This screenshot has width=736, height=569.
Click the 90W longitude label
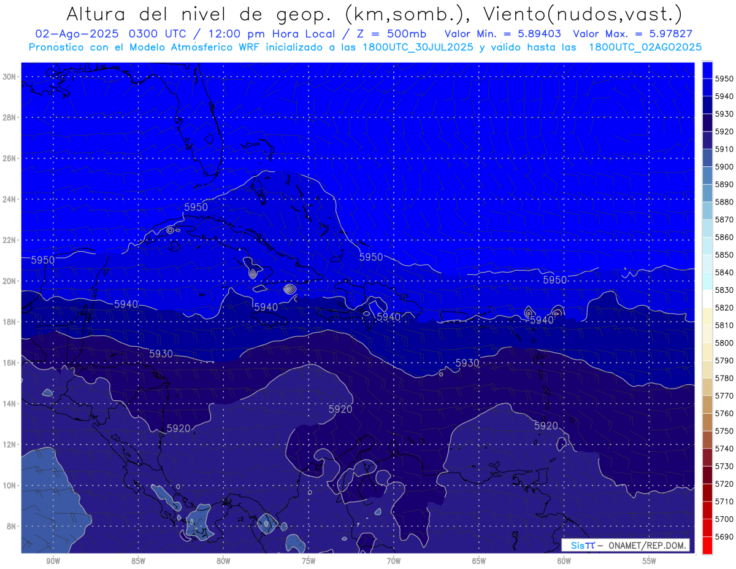pos(53,560)
